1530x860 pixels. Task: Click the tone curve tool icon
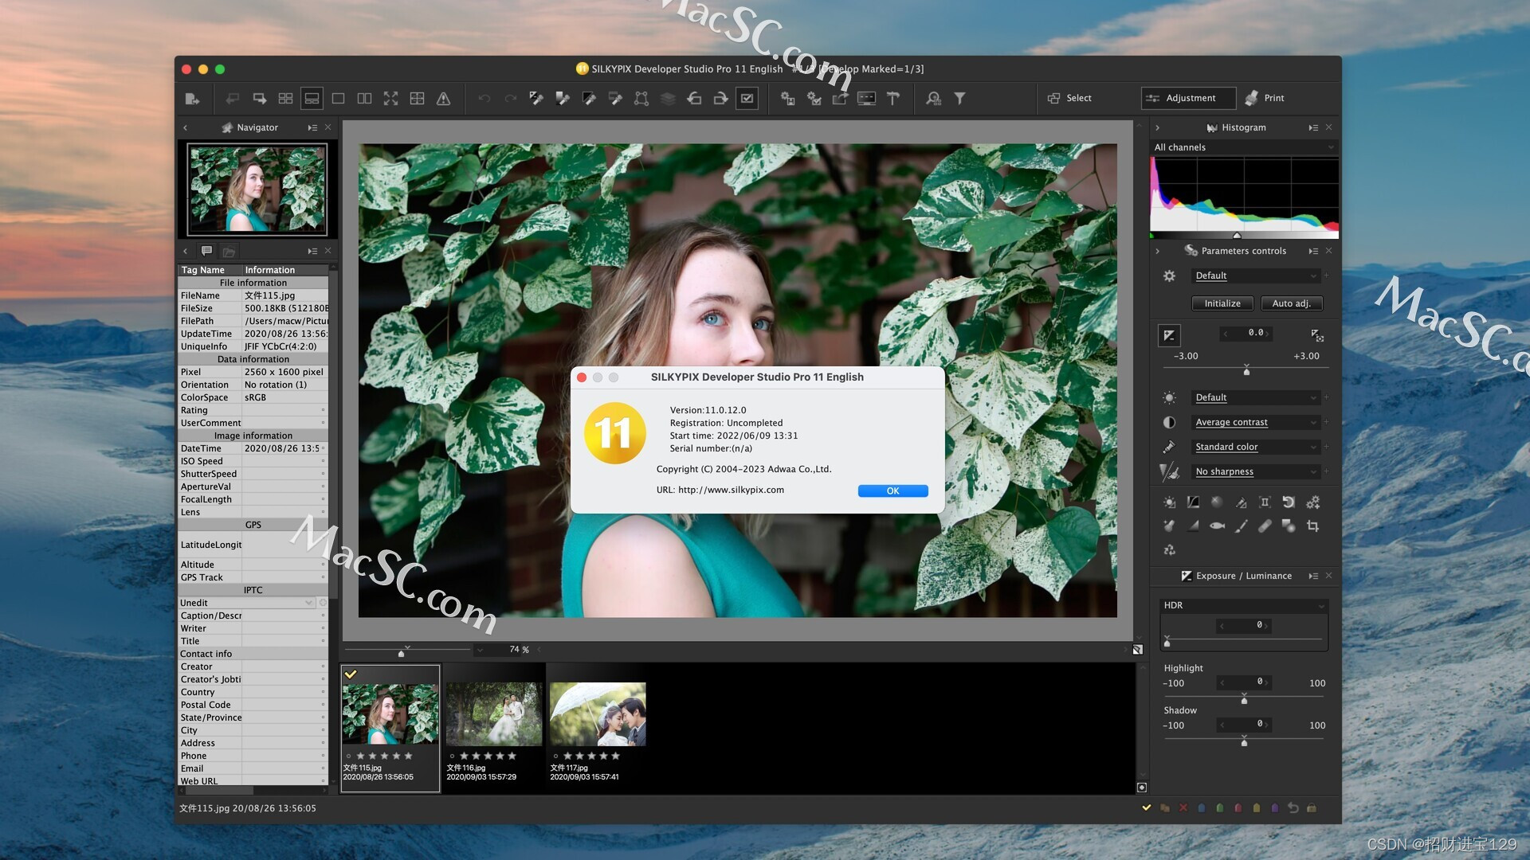[x=1193, y=502]
